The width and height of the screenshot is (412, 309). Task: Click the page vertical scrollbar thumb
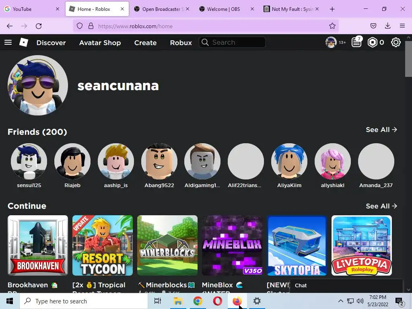point(408,59)
